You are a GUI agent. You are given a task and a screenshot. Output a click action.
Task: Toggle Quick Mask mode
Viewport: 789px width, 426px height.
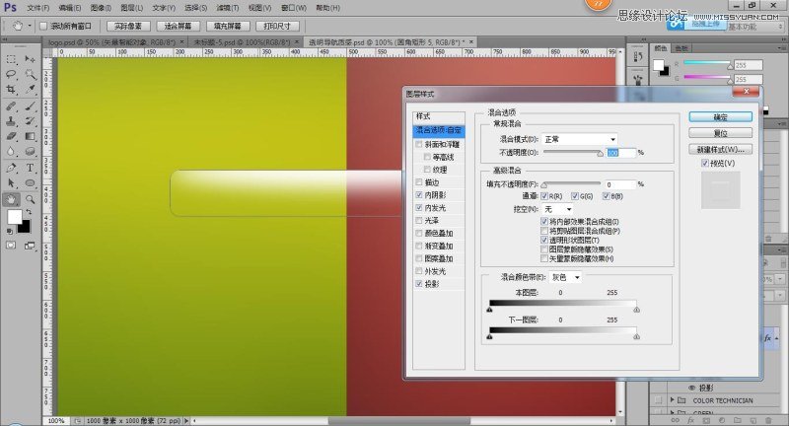pyautogui.click(x=11, y=246)
